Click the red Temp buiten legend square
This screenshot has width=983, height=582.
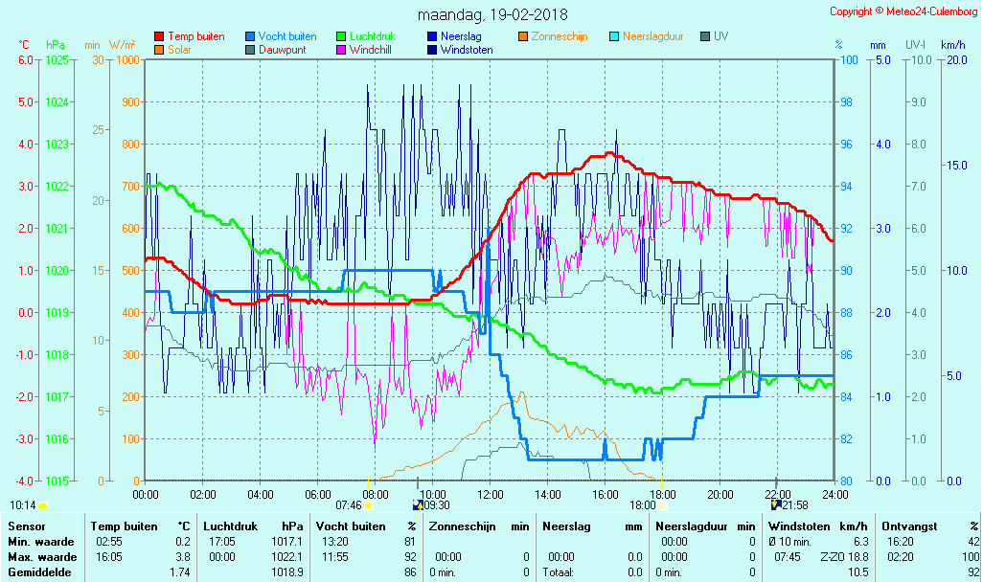(x=159, y=36)
